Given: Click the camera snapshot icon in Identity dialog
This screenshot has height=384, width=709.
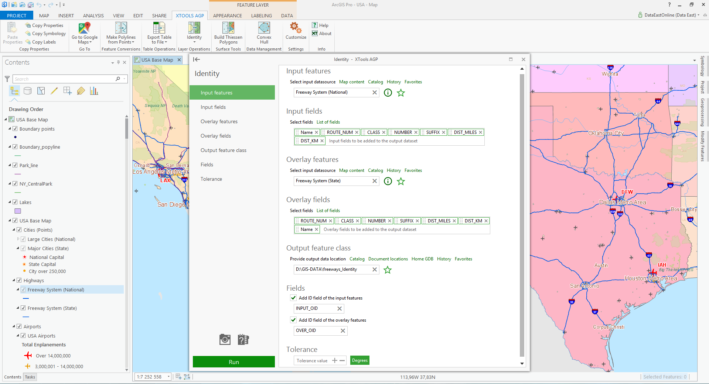Looking at the screenshot, I should [225, 339].
